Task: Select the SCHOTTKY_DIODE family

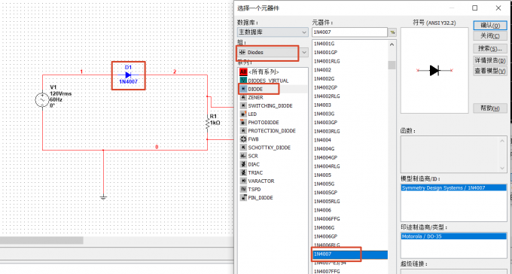Action: click(x=269, y=148)
